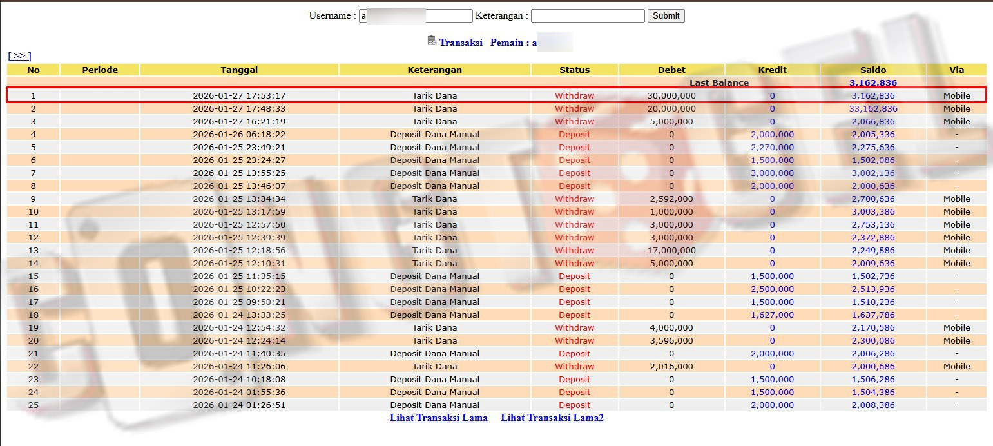Select the Kredit column header
This screenshot has width=993, height=446.
point(772,70)
